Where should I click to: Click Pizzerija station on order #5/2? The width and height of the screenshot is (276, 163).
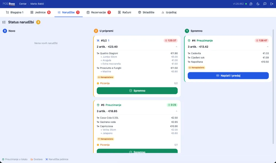pos(103,83)
